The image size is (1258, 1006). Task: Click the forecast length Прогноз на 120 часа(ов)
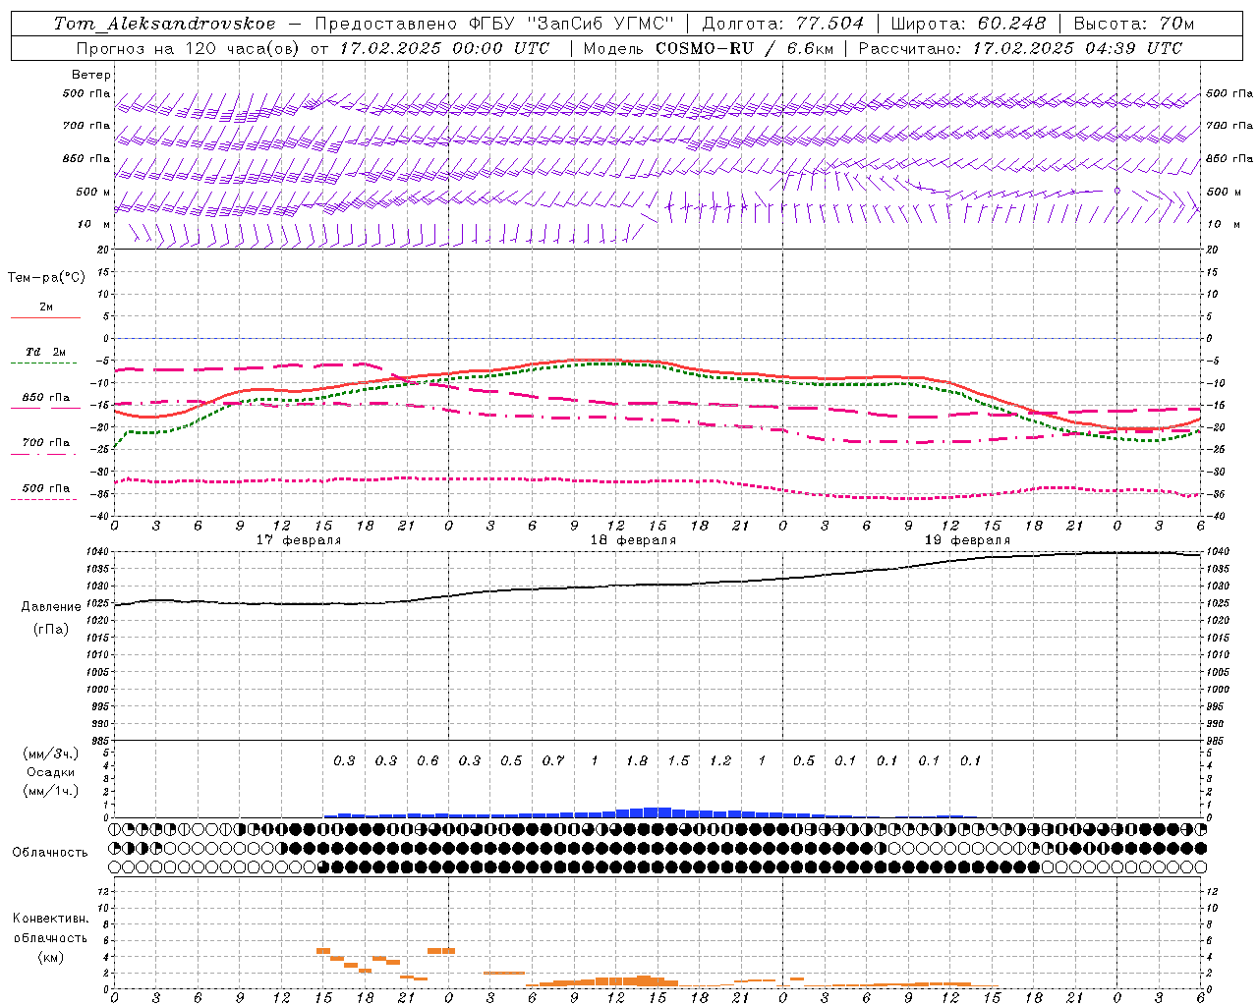(x=188, y=47)
